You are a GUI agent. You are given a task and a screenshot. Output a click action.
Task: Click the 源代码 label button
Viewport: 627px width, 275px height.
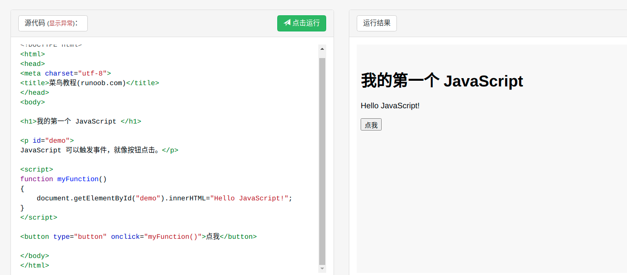(x=53, y=23)
